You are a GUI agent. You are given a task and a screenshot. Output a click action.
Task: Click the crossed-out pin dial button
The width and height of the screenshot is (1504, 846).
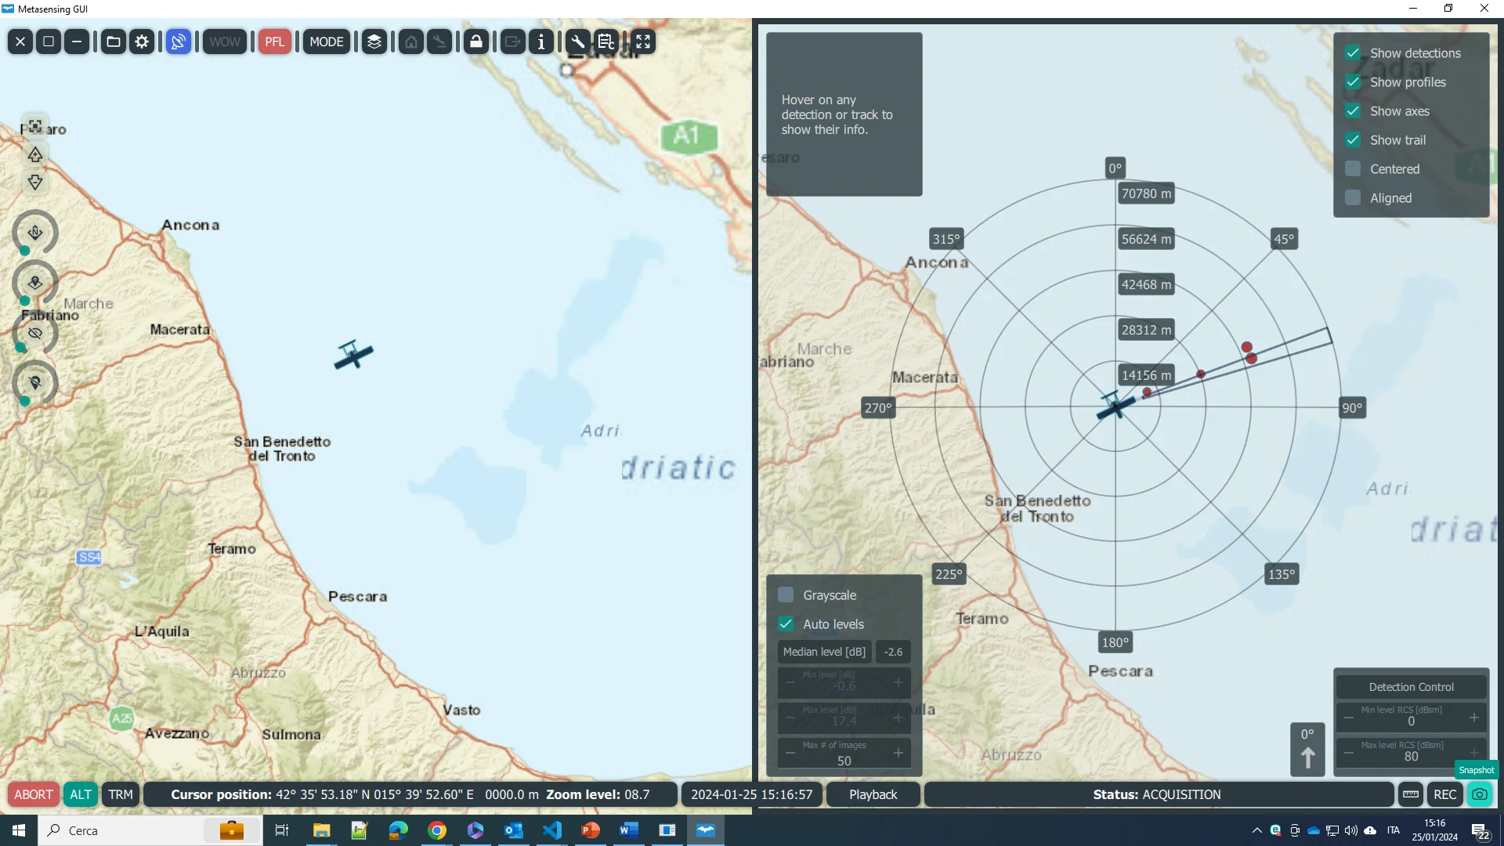click(35, 383)
